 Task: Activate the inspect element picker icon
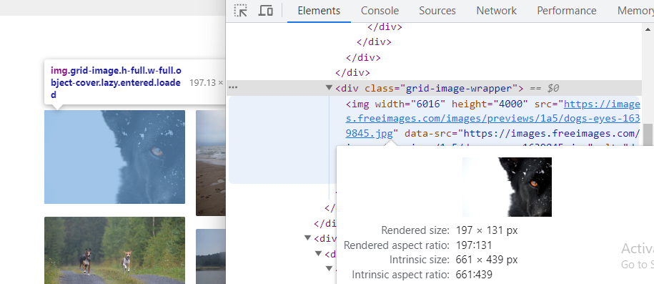[241, 11]
